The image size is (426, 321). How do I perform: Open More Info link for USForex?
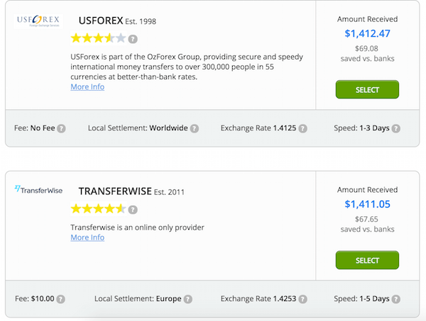click(87, 86)
